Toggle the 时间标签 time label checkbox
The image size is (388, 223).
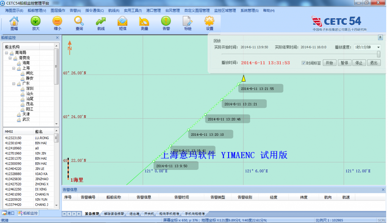[304, 63]
